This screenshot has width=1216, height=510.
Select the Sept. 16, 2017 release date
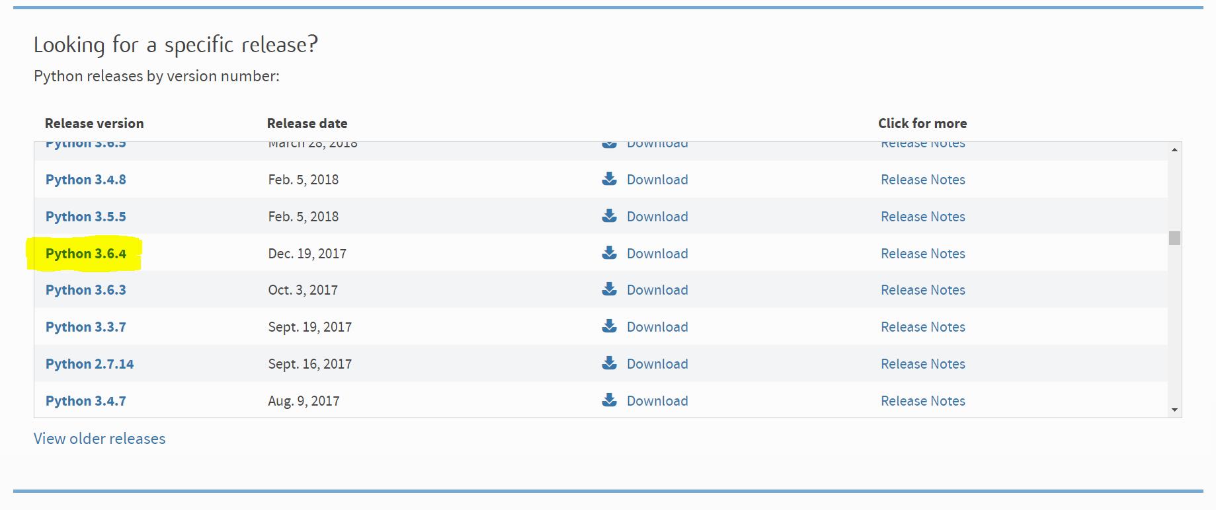310,364
